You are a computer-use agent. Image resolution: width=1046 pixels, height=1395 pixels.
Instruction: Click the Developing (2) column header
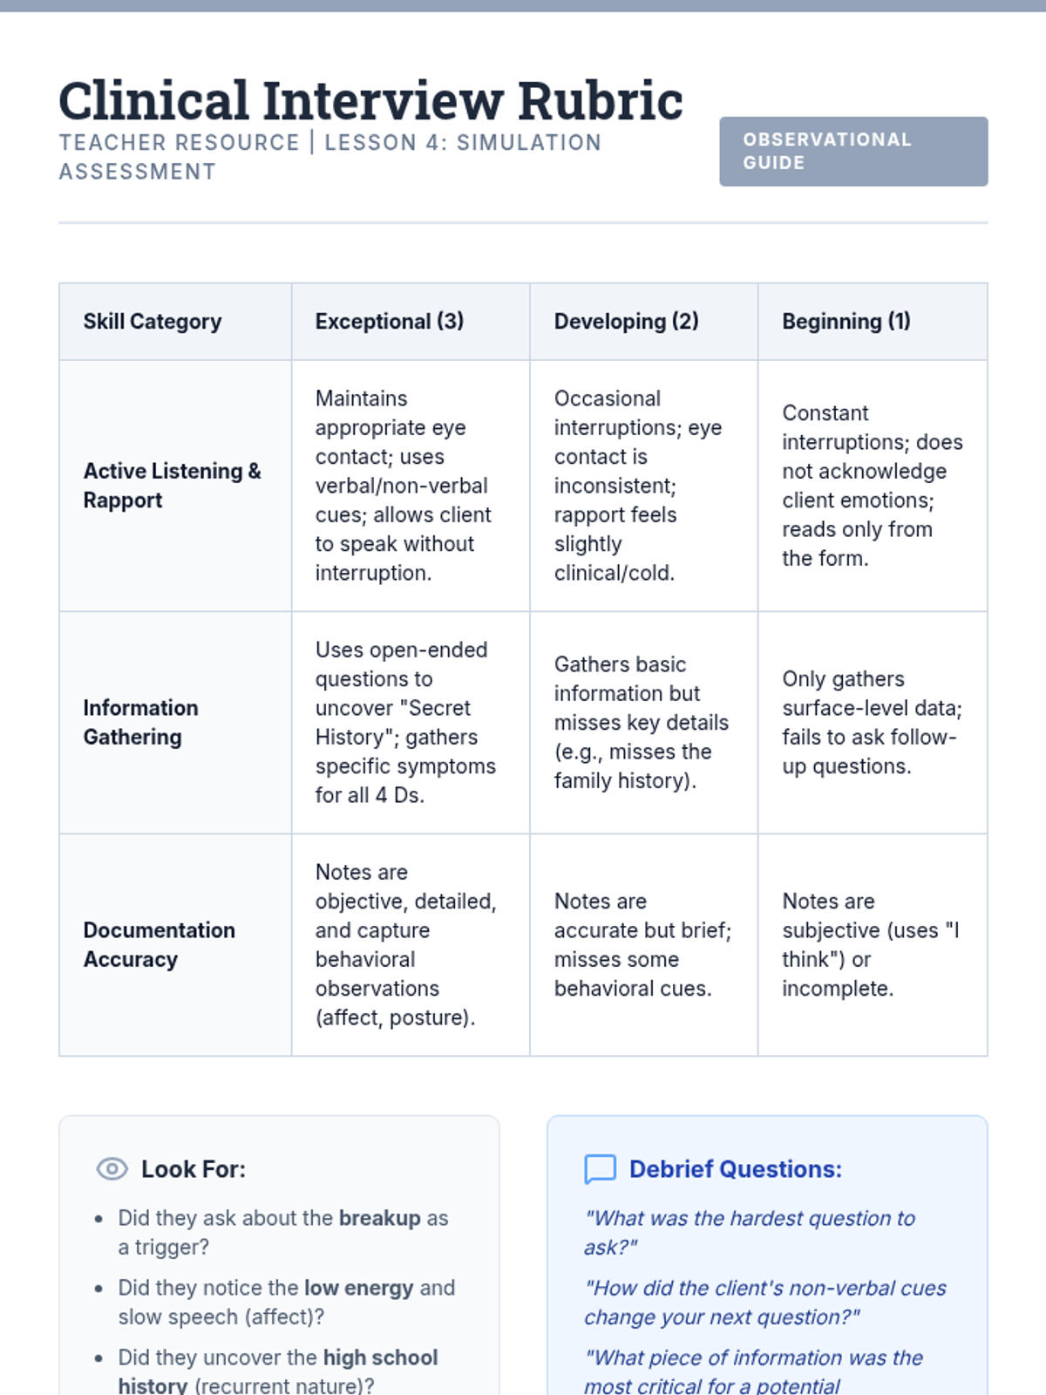point(626,322)
